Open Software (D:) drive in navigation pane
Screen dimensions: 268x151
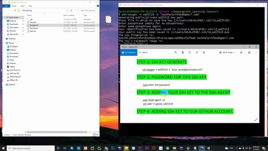14,73
